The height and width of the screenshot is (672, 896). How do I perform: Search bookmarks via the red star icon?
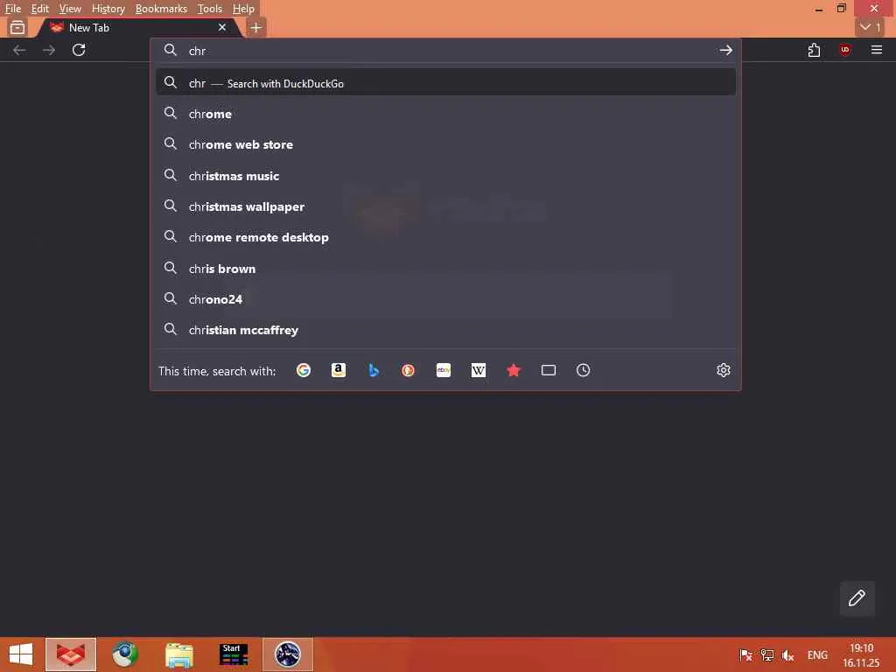point(513,370)
